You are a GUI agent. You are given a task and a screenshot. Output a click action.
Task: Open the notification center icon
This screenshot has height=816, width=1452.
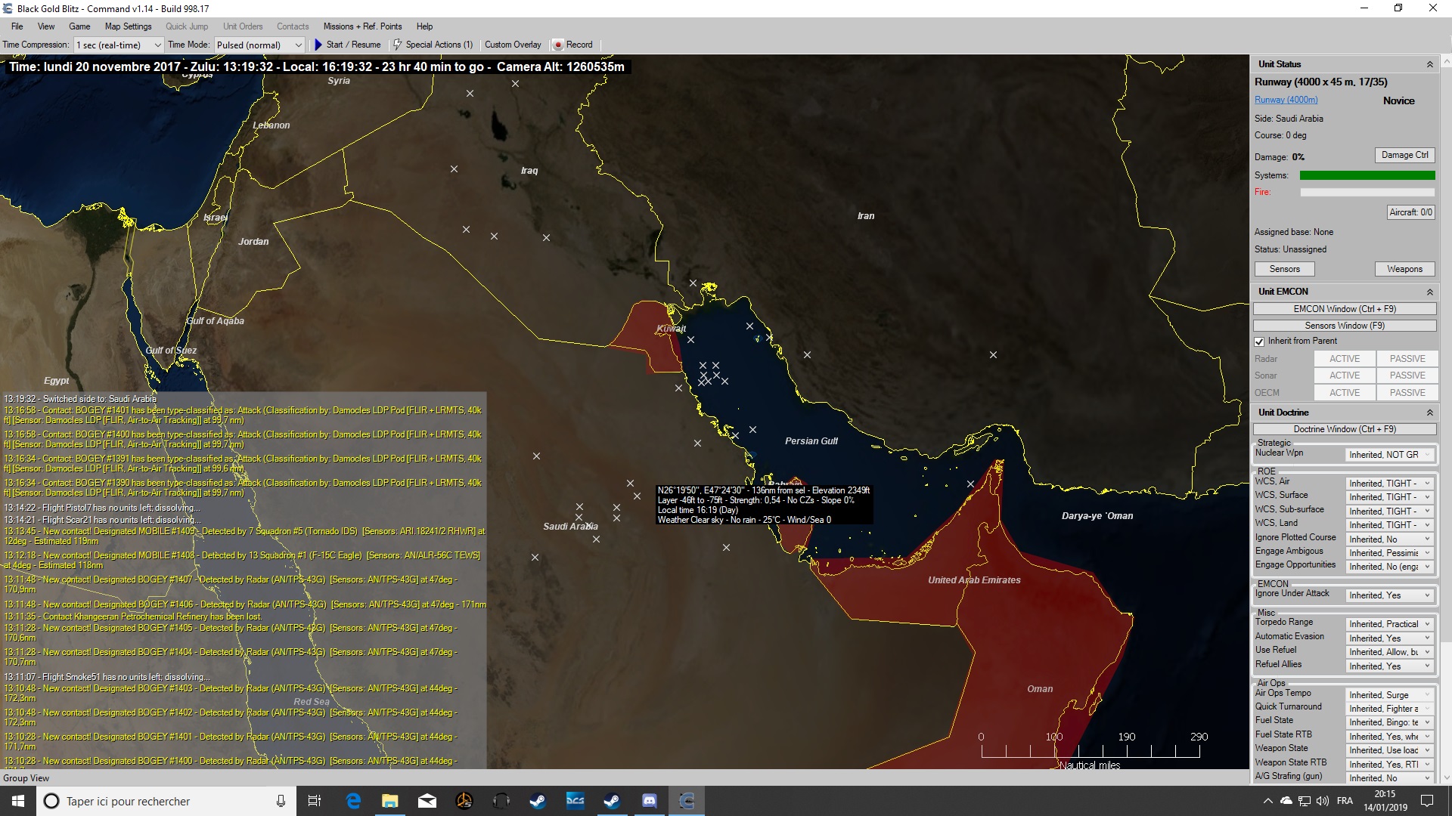point(1427,801)
